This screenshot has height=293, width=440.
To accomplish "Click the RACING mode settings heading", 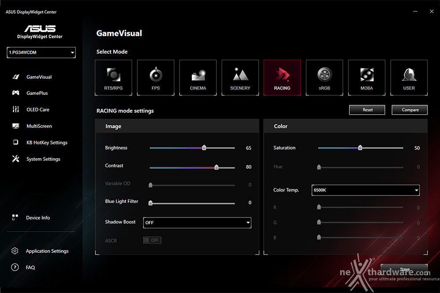I will pos(125,111).
